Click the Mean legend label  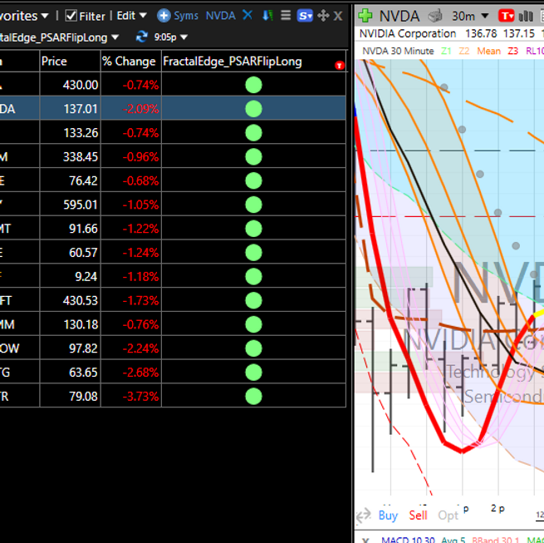488,52
